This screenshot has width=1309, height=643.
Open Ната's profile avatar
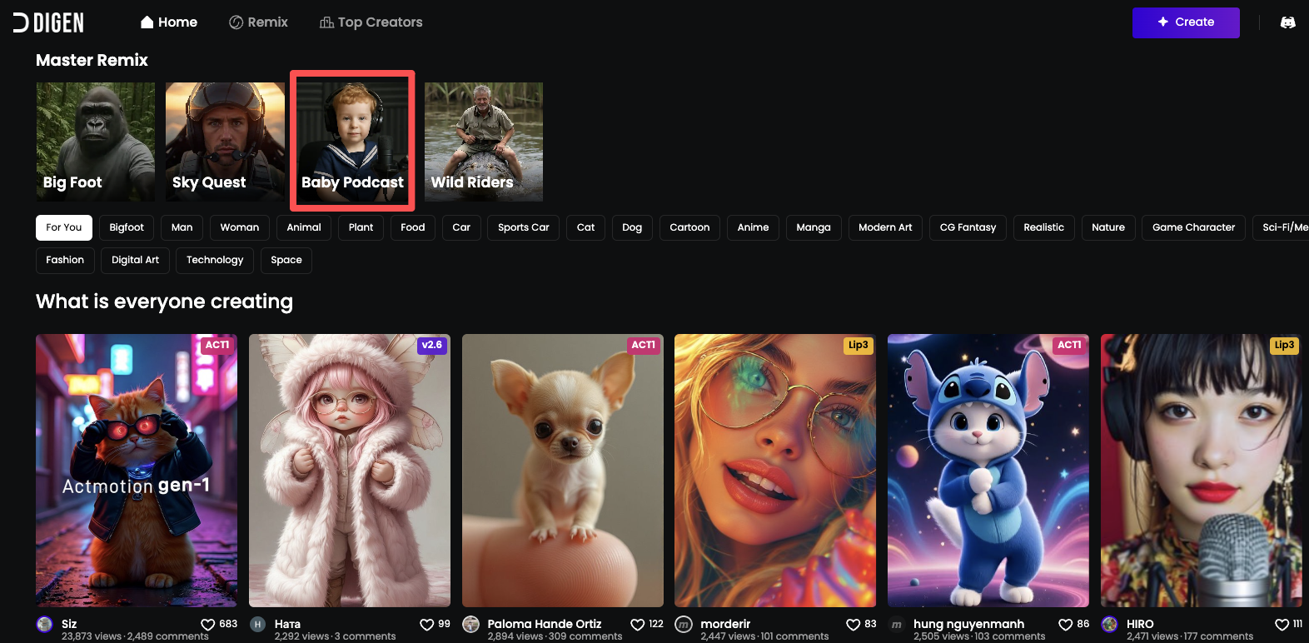(x=258, y=625)
